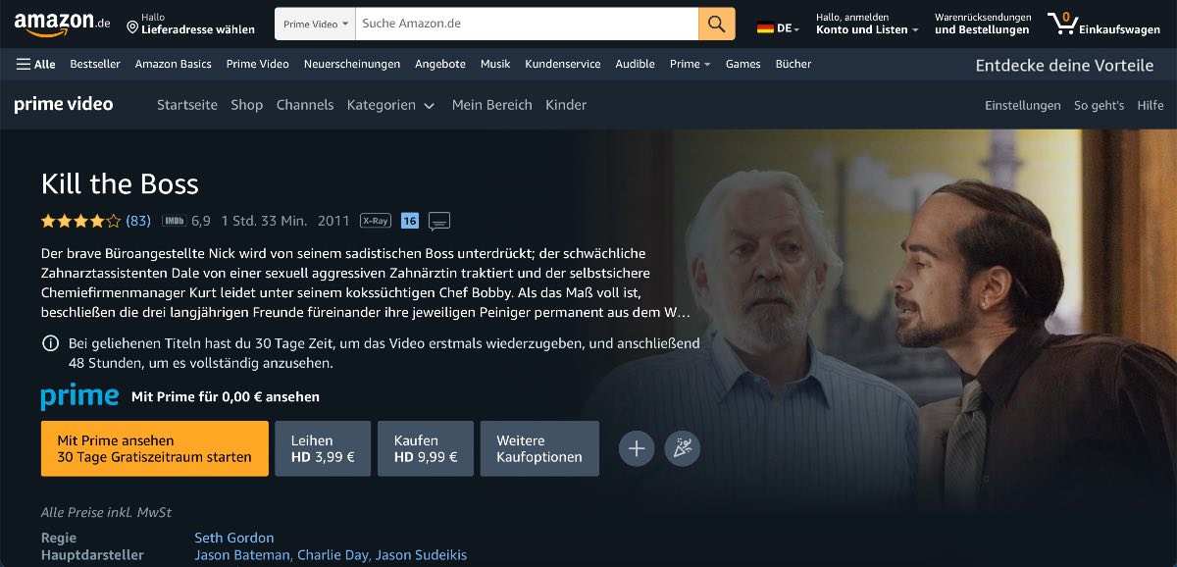This screenshot has width=1177, height=567.
Task: Click the prime video logo
Action: coord(64,104)
